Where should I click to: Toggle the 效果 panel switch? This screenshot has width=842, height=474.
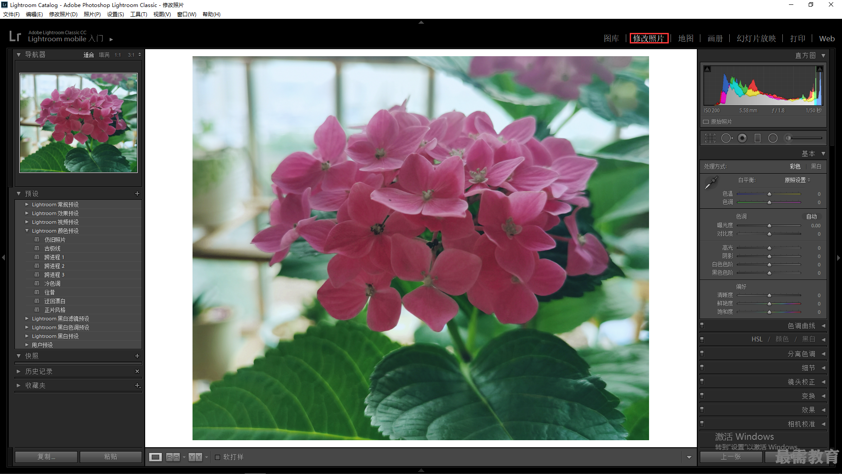coord(702,410)
